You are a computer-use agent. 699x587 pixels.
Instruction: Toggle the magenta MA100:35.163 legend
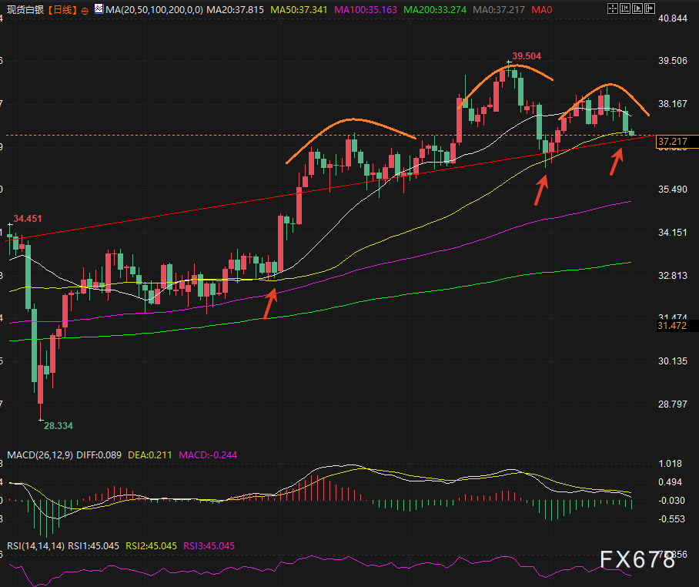pos(366,11)
